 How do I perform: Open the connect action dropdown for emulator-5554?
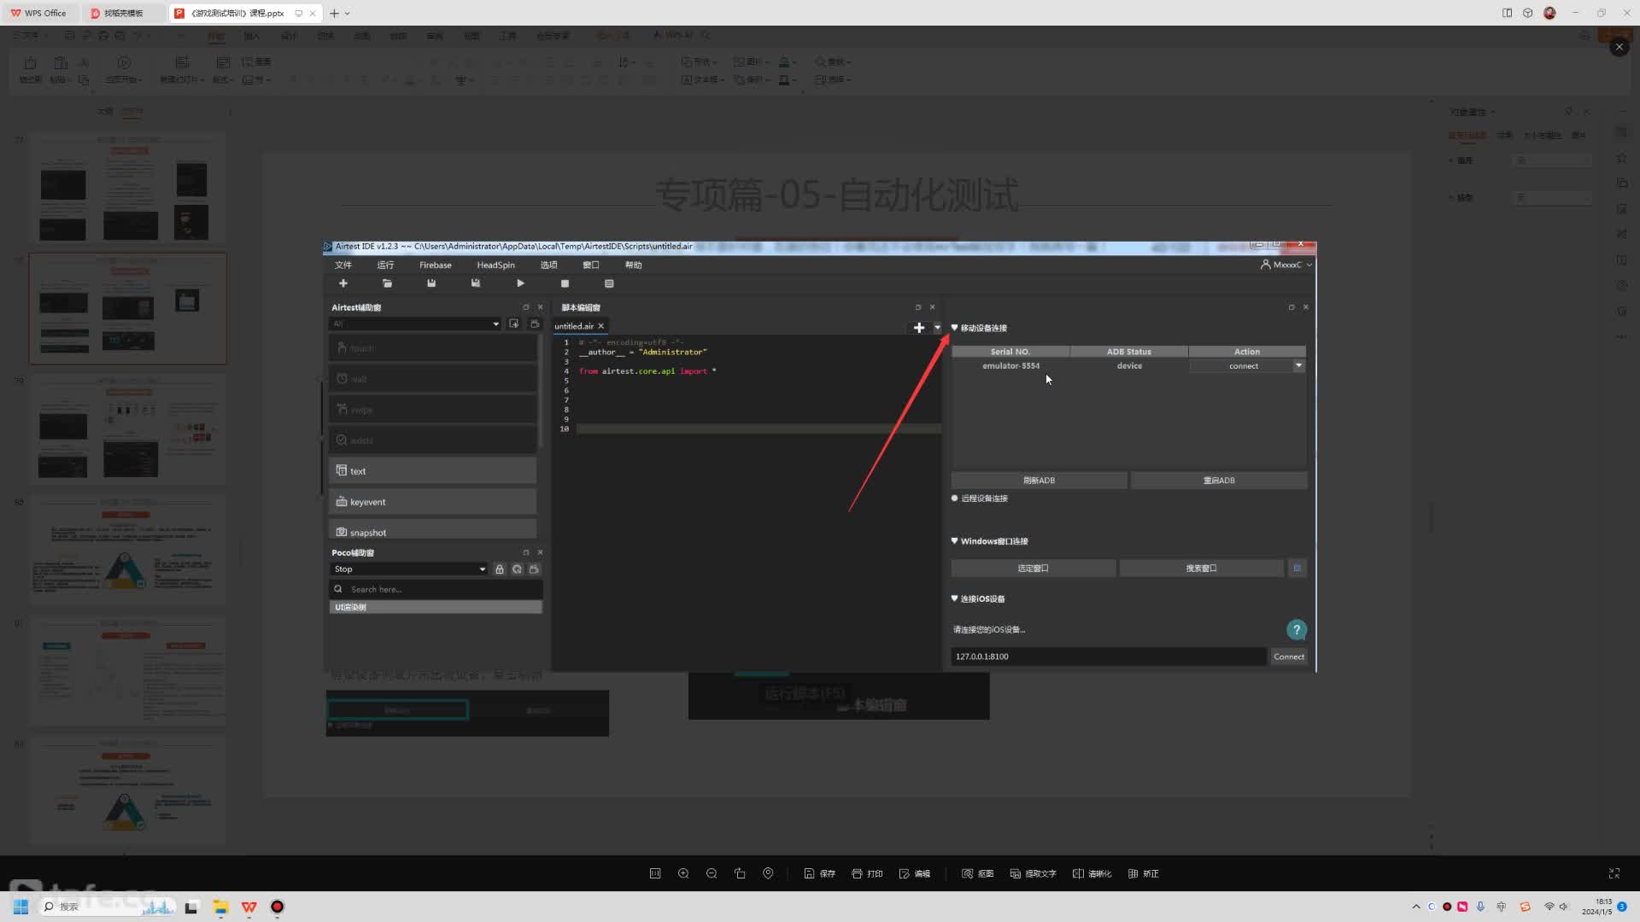1298,365
